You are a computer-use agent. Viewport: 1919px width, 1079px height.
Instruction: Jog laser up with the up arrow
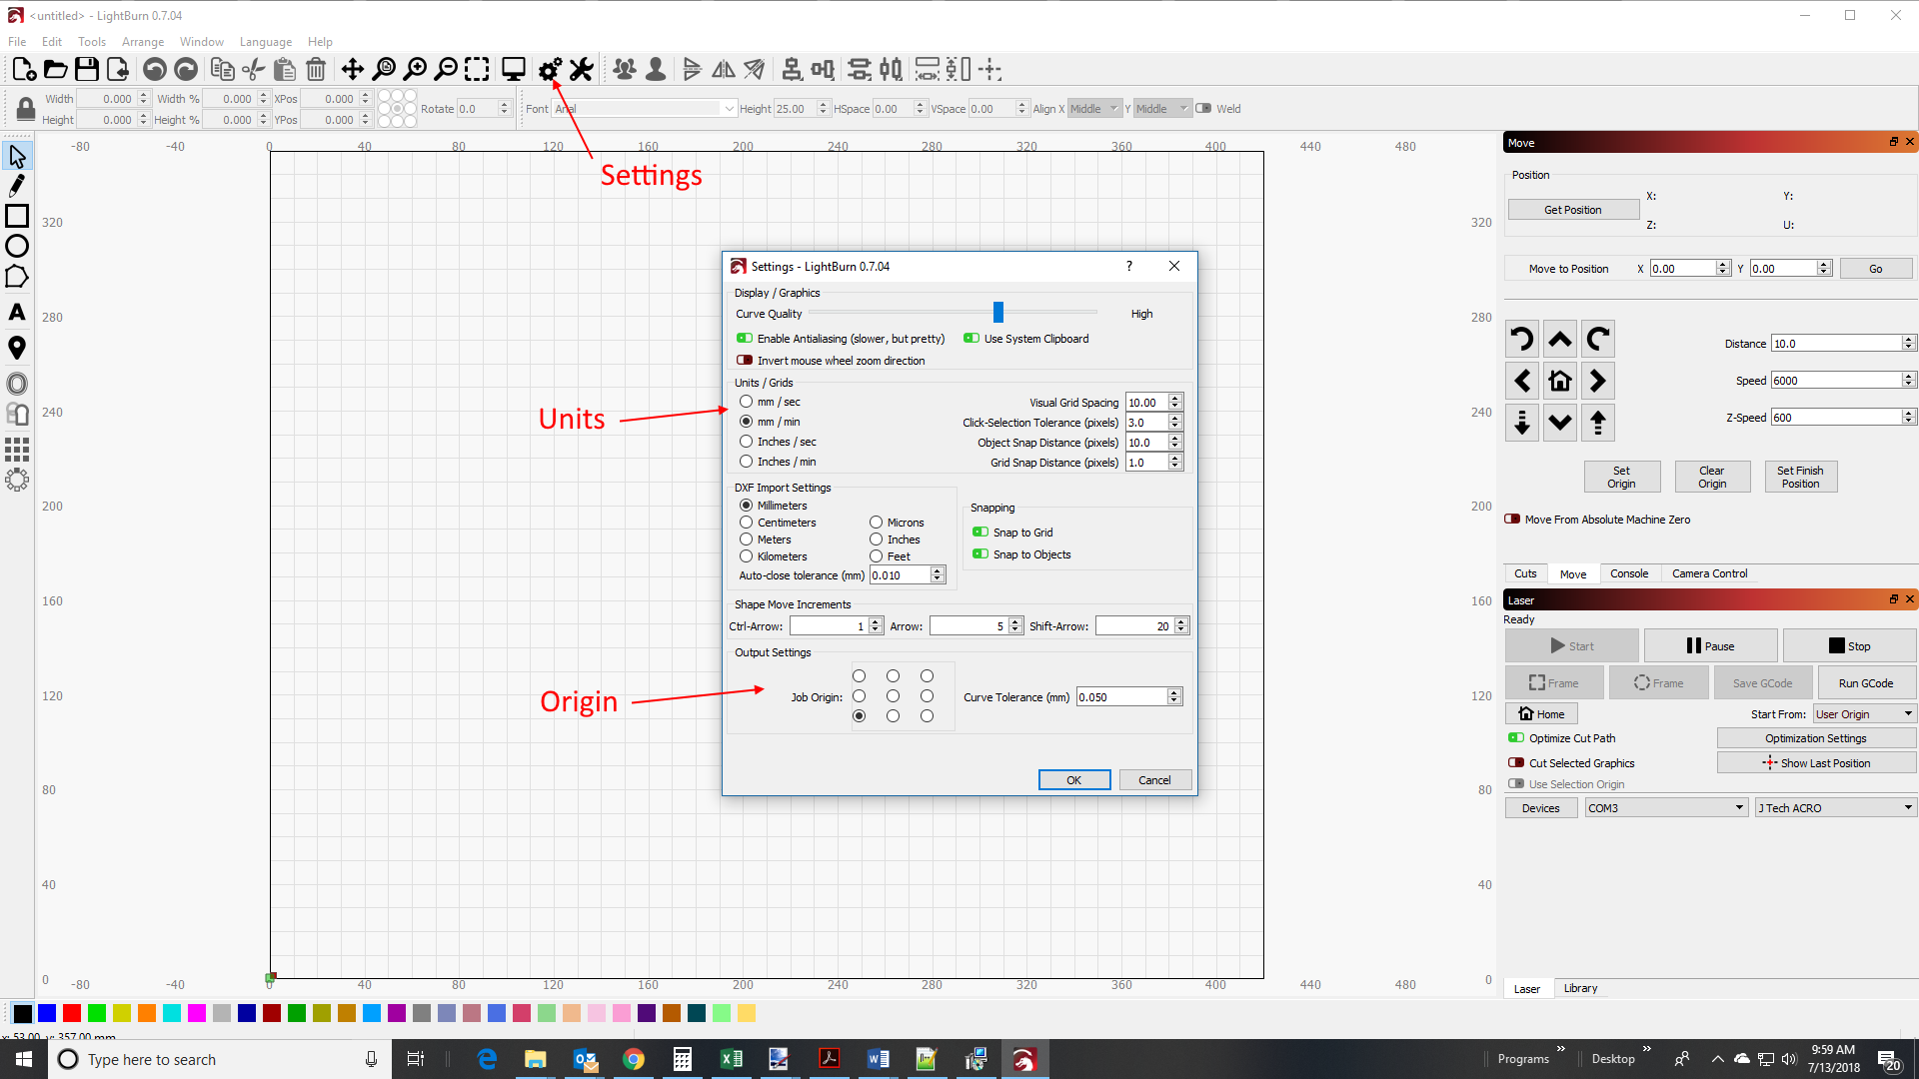(1560, 340)
